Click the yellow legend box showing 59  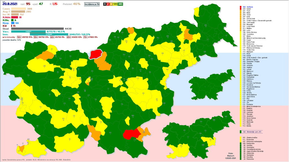click(x=115, y=4)
